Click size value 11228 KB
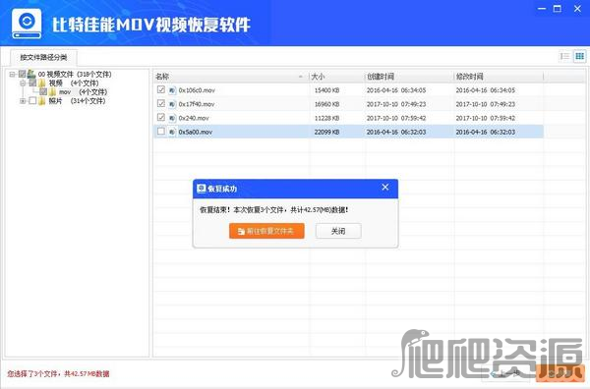The image size is (590, 389). (327, 118)
